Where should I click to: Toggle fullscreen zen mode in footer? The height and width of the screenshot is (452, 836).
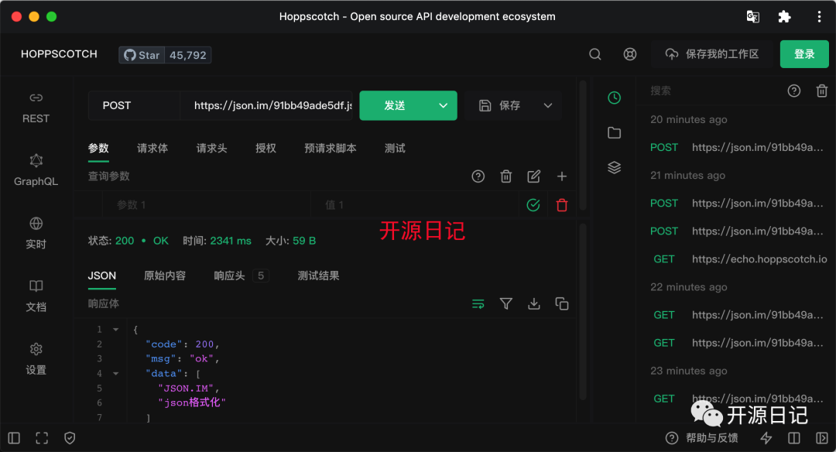click(42, 438)
